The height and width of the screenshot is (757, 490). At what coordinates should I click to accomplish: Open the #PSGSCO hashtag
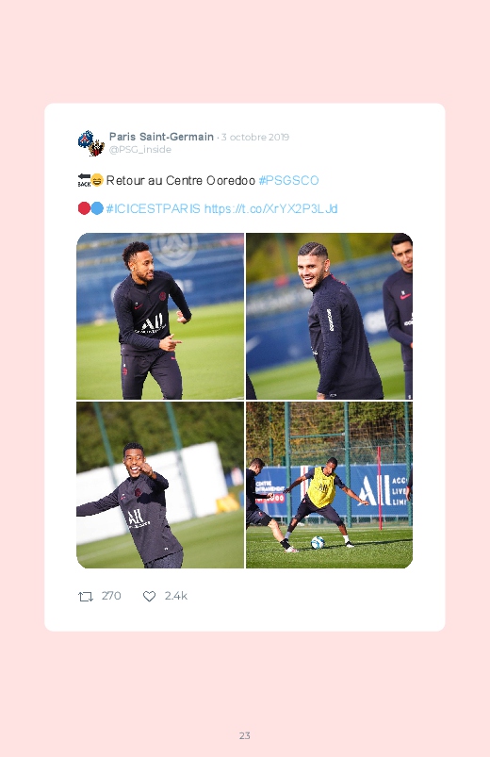[x=288, y=181]
